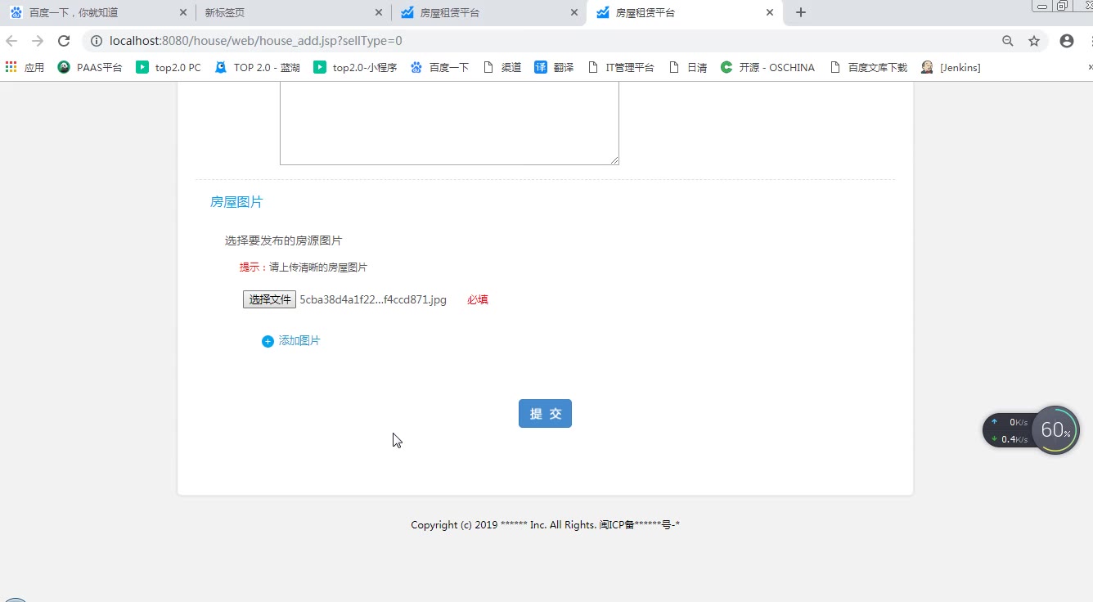Screen dimensions: 1093x602
Task: Click inside the large description textarea
Action: (449, 123)
